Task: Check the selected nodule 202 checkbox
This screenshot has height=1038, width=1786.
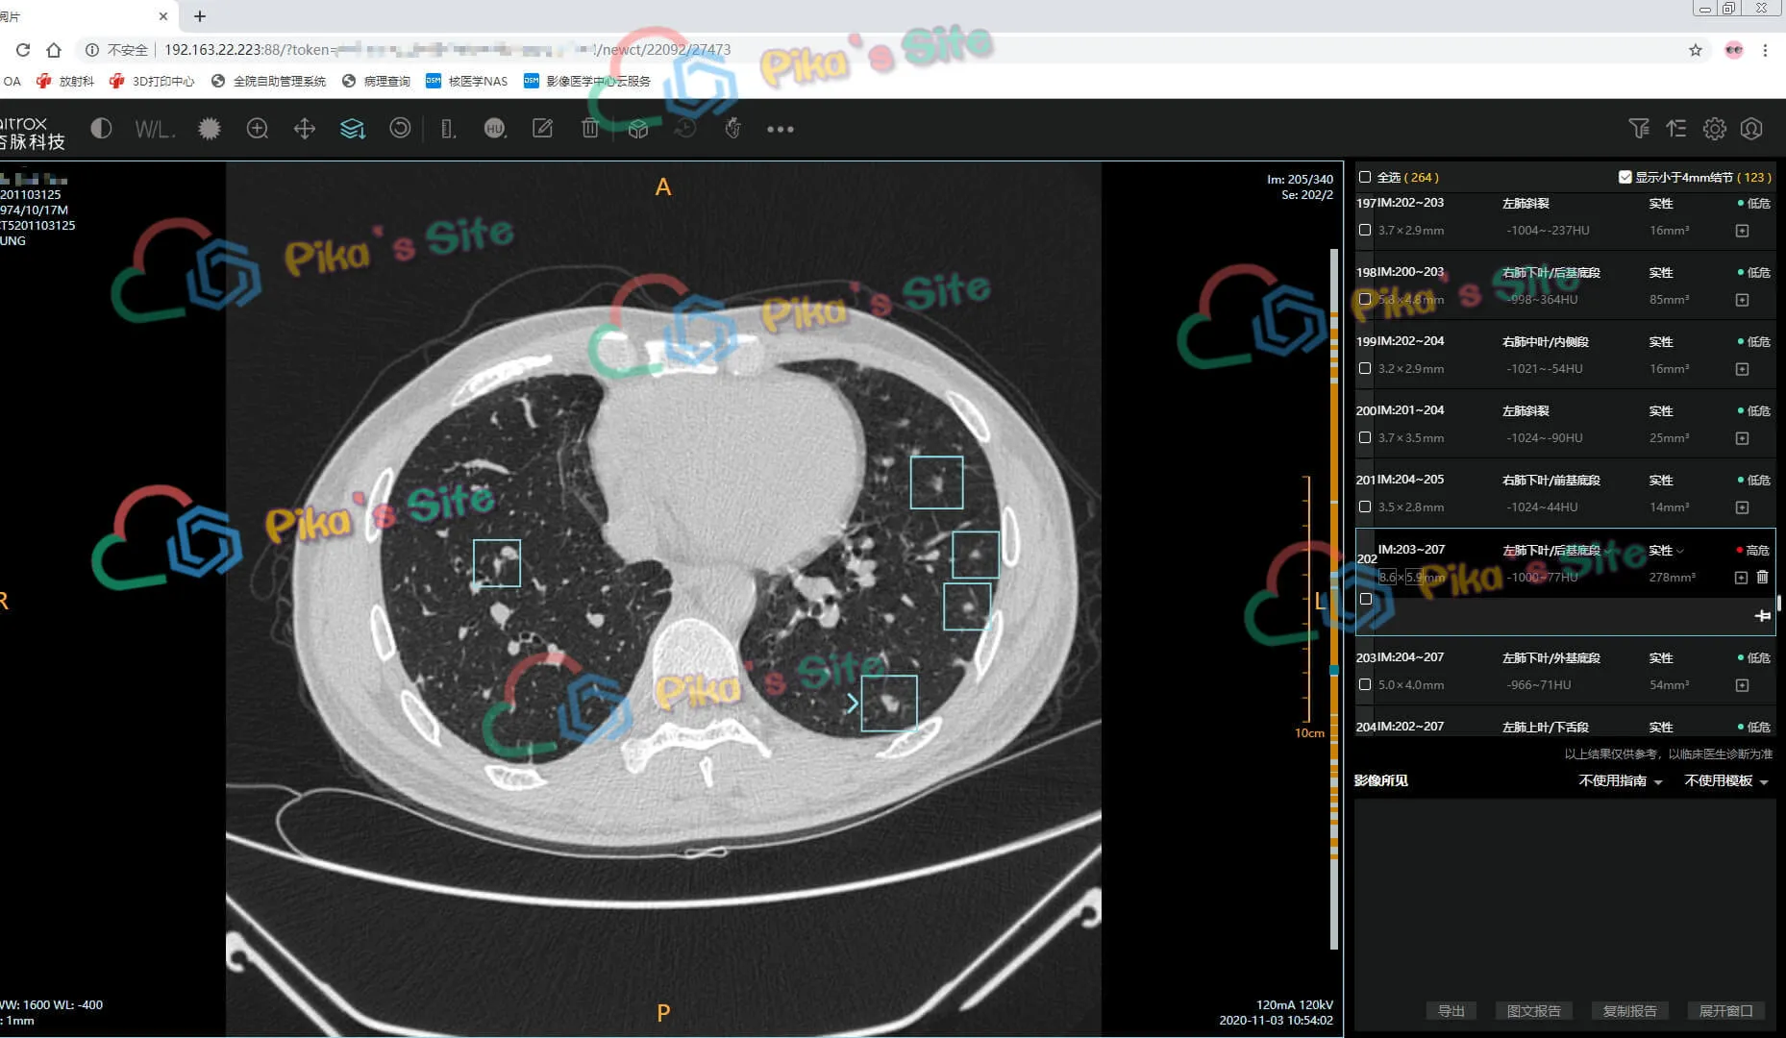Action: point(1366,599)
